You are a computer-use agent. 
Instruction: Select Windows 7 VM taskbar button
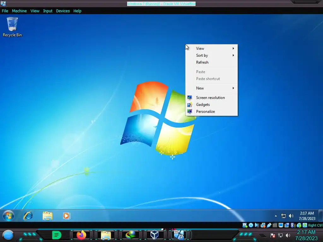pos(179,235)
